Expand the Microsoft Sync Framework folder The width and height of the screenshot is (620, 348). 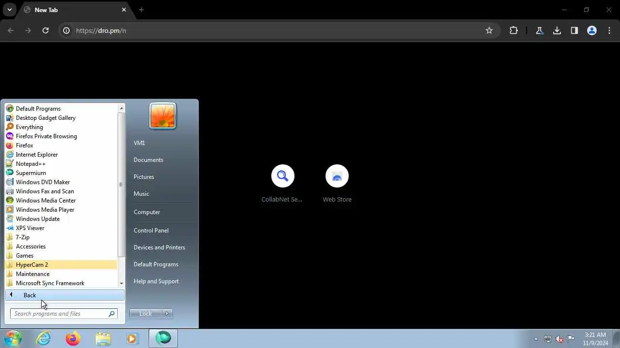tap(61, 283)
